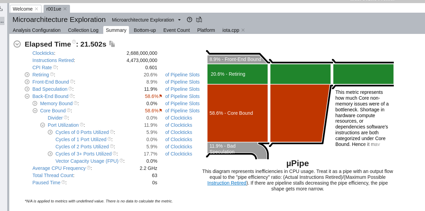Click help icon beside Vector Capacity Usage (FPU)
This screenshot has width=425, height=211.
(121, 161)
